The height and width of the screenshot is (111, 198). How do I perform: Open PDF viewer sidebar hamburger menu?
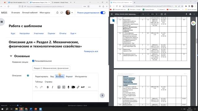(x=112, y=14)
